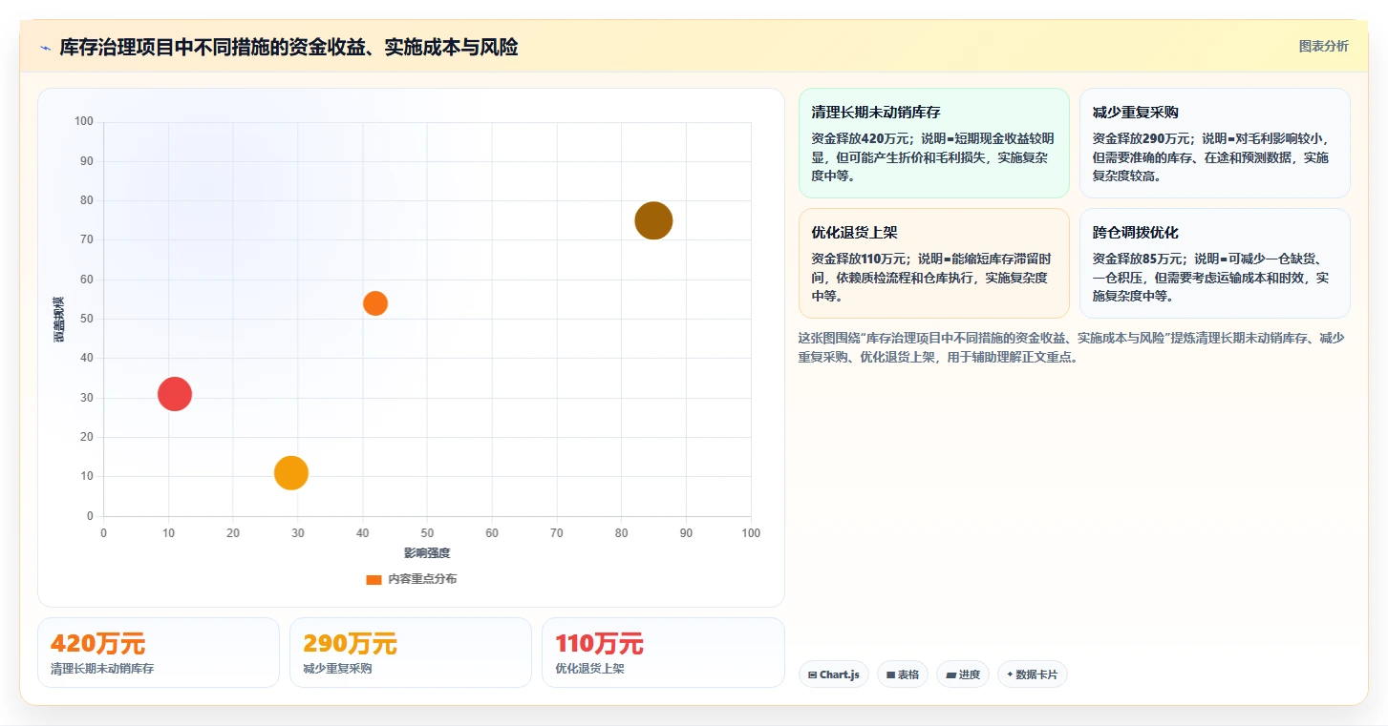Click the 进度 tag
Image resolution: width=1388 pixels, height=726 pixels.
coord(962,674)
